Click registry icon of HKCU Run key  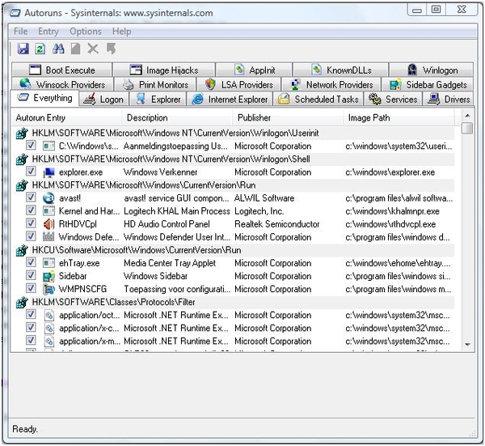click(x=22, y=250)
